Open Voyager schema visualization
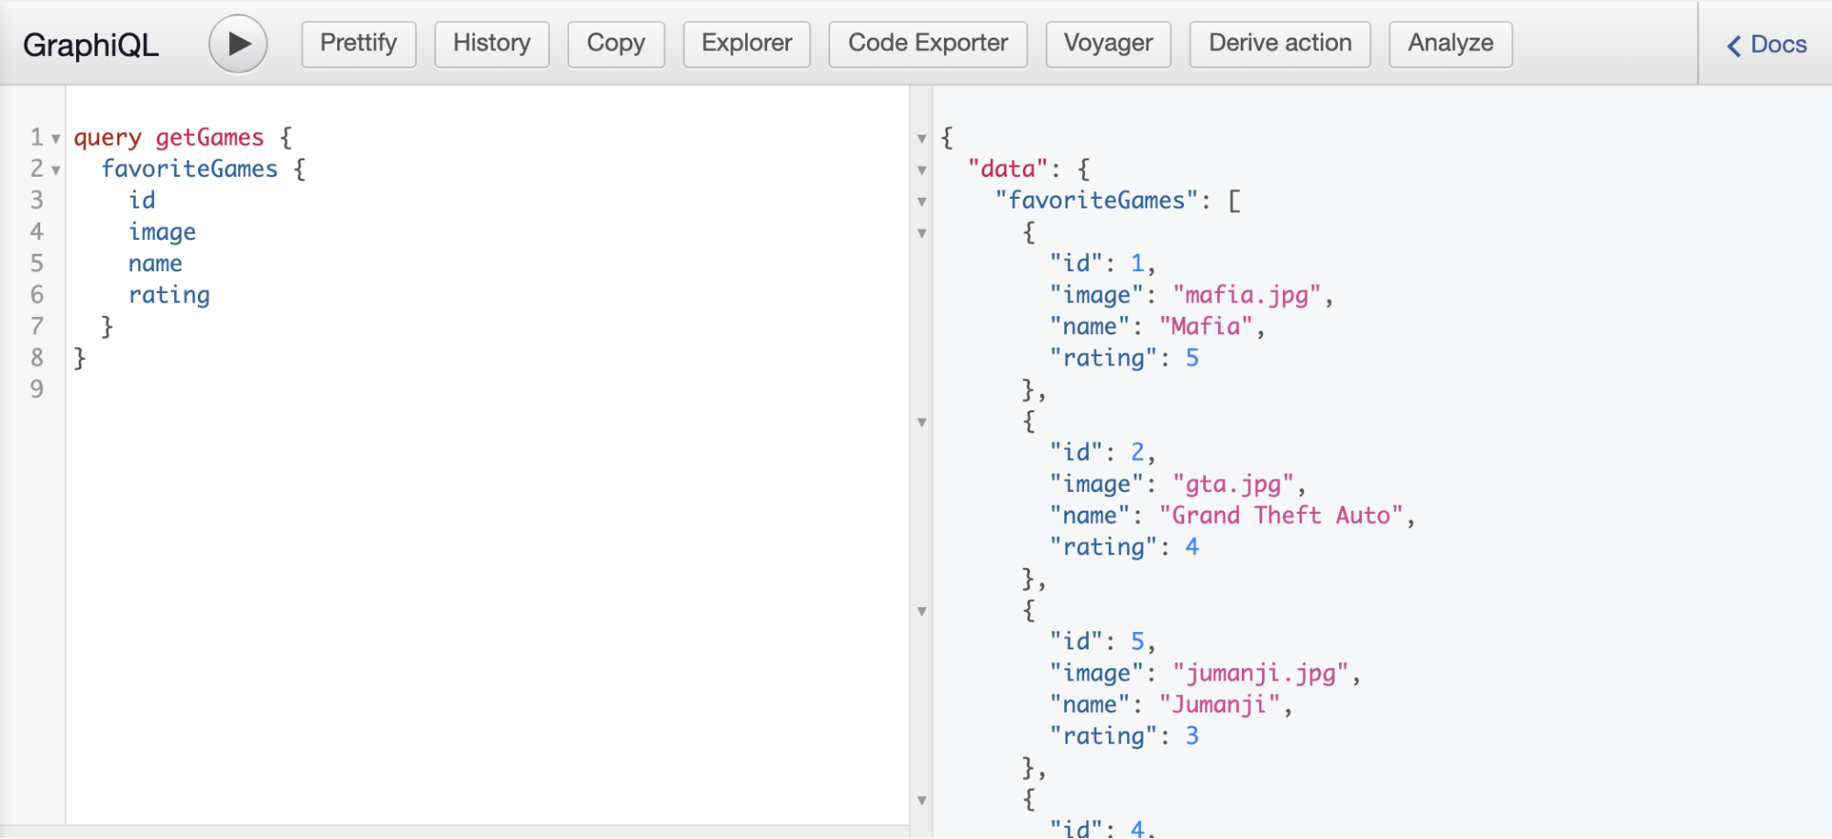 (x=1107, y=43)
